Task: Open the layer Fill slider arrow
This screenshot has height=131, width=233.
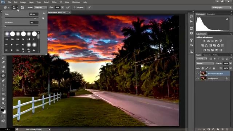Action: pos(230,68)
